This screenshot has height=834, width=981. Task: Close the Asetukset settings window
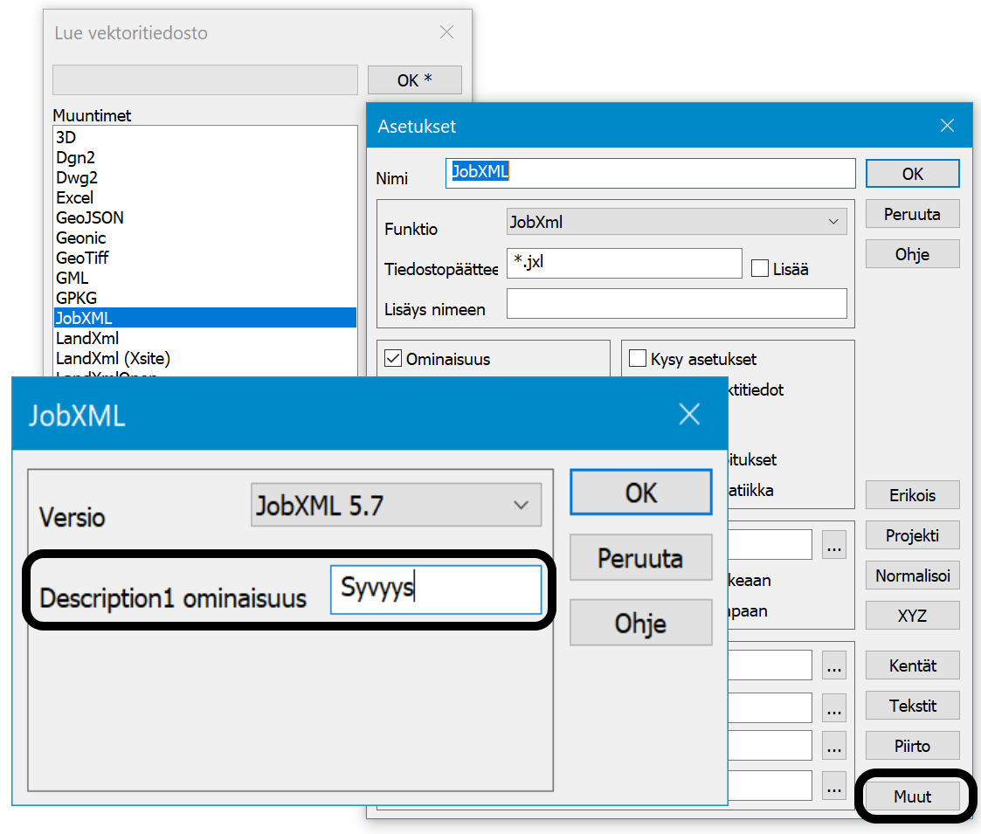pyautogui.click(x=947, y=126)
